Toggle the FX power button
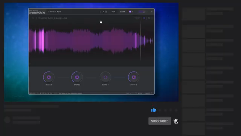 pyautogui.click(x=130, y=12)
